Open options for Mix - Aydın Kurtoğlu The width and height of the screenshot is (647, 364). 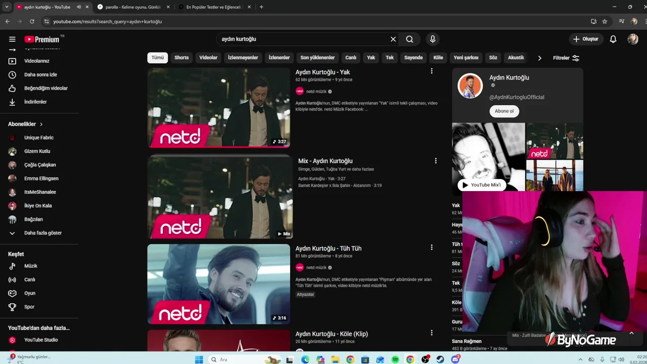[x=436, y=161]
